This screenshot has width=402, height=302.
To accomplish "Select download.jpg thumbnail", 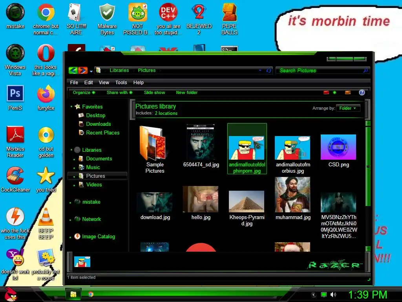I will coord(155,206).
